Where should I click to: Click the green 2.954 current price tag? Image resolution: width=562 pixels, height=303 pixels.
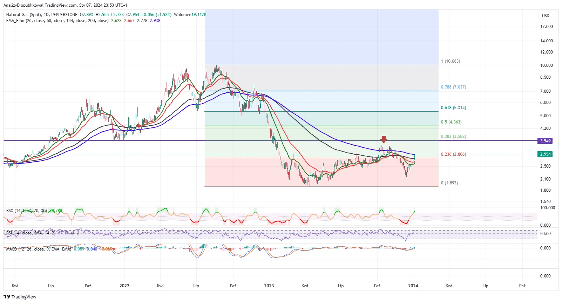coord(545,154)
